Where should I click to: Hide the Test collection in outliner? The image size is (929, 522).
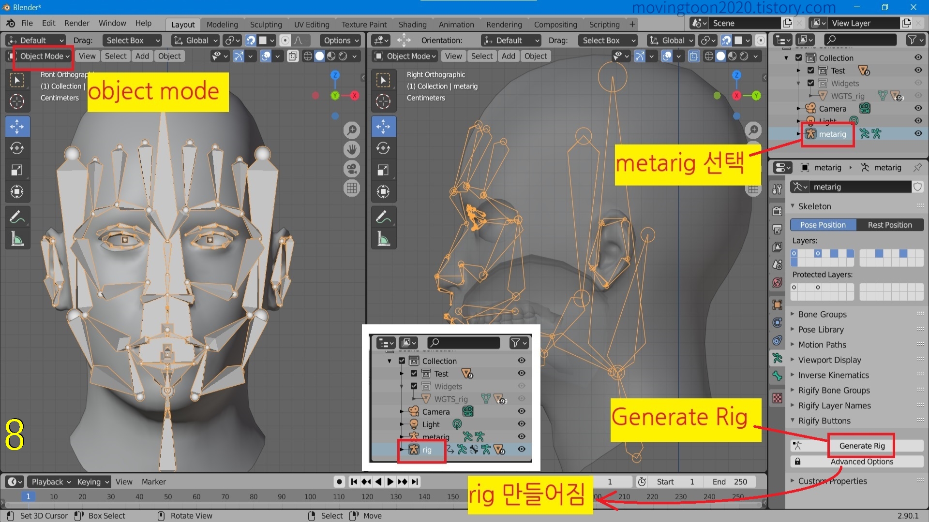pyautogui.click(x=918, y=70)
